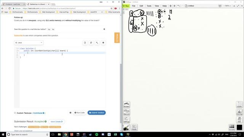Open the Presets panel in ArtRage

coord(134,127)
